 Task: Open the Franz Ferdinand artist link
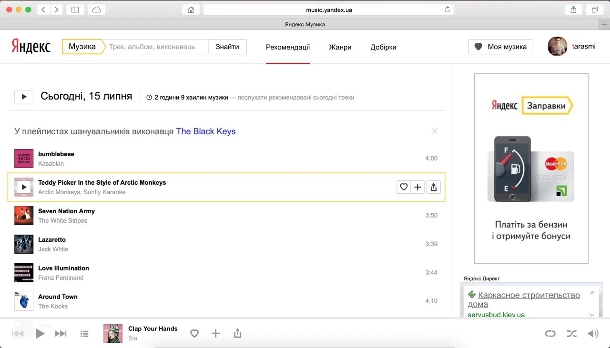pos(61,278)
